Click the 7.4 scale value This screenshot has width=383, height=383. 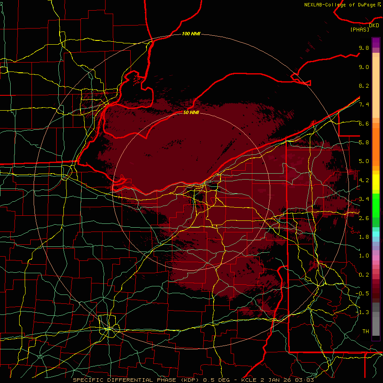(364, 105)
